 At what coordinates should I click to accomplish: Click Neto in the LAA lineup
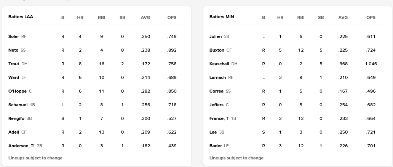pyautogui.click(x=13, y=50)
